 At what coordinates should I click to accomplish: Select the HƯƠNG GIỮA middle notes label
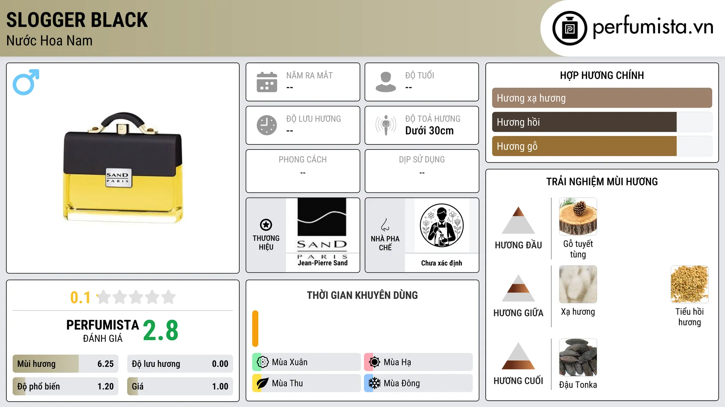coord(518,313)
